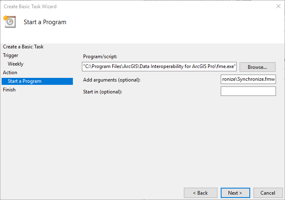The image size is (285, 200).
Task: Select the Finish step in the sidebar
Action: pos(9,90)
